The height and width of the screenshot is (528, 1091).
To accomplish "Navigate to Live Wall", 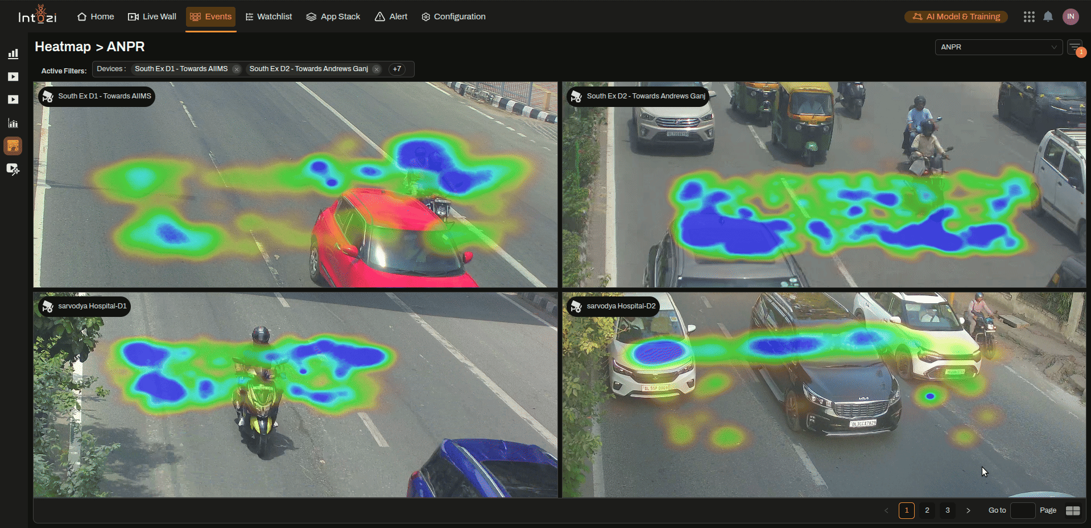I will (151, 16).
